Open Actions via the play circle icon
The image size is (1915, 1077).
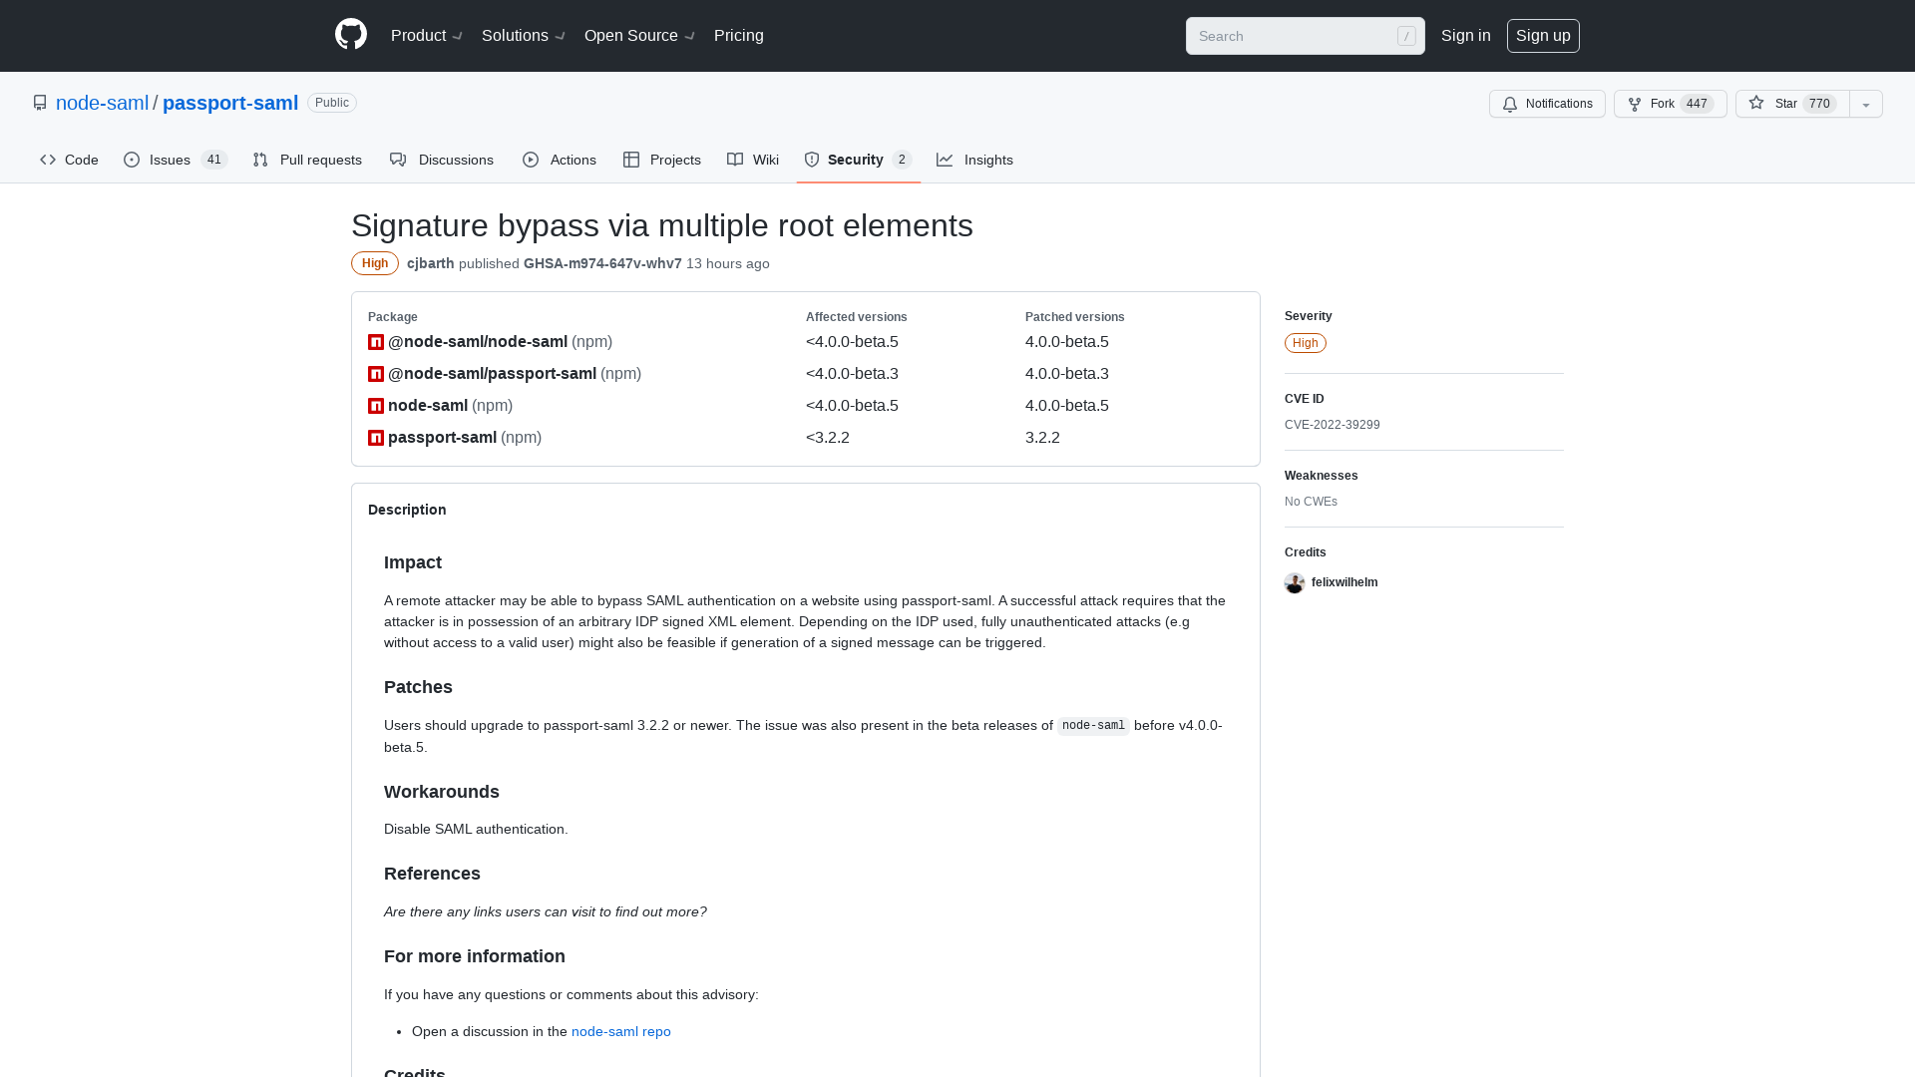(x=530, y=160)
